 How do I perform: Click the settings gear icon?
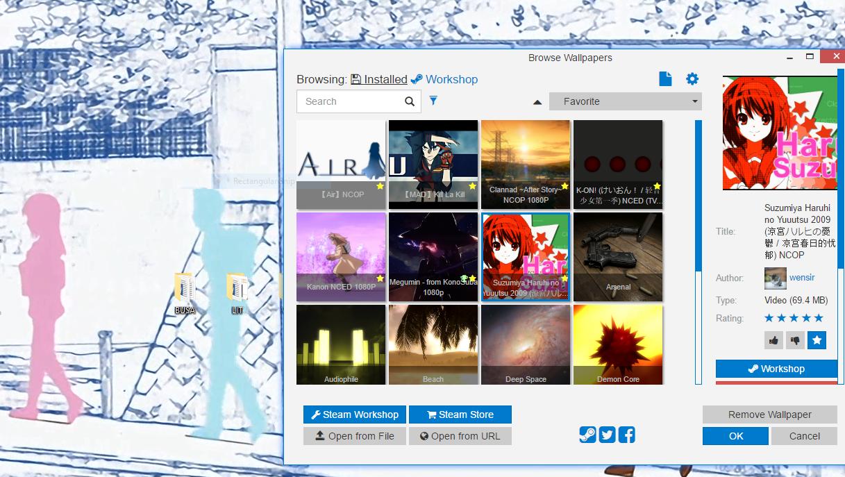coord(692,79)
